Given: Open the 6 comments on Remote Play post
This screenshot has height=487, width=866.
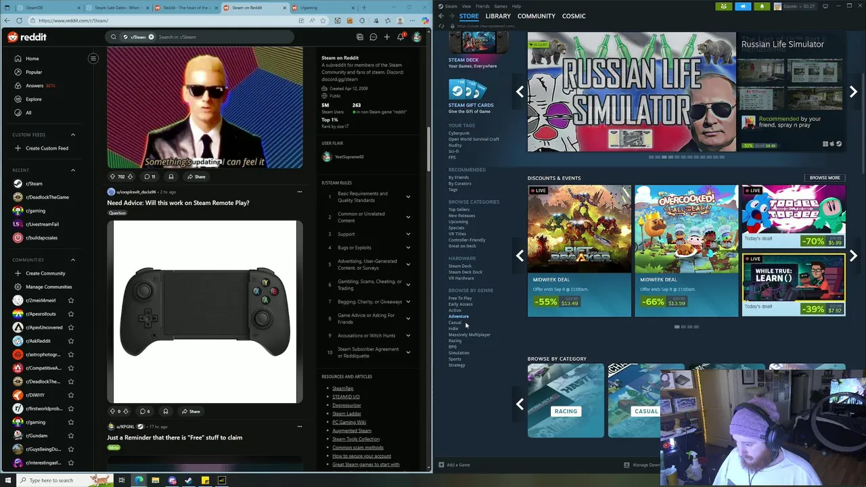Looking at the screenshot, I should coord(145,411).
